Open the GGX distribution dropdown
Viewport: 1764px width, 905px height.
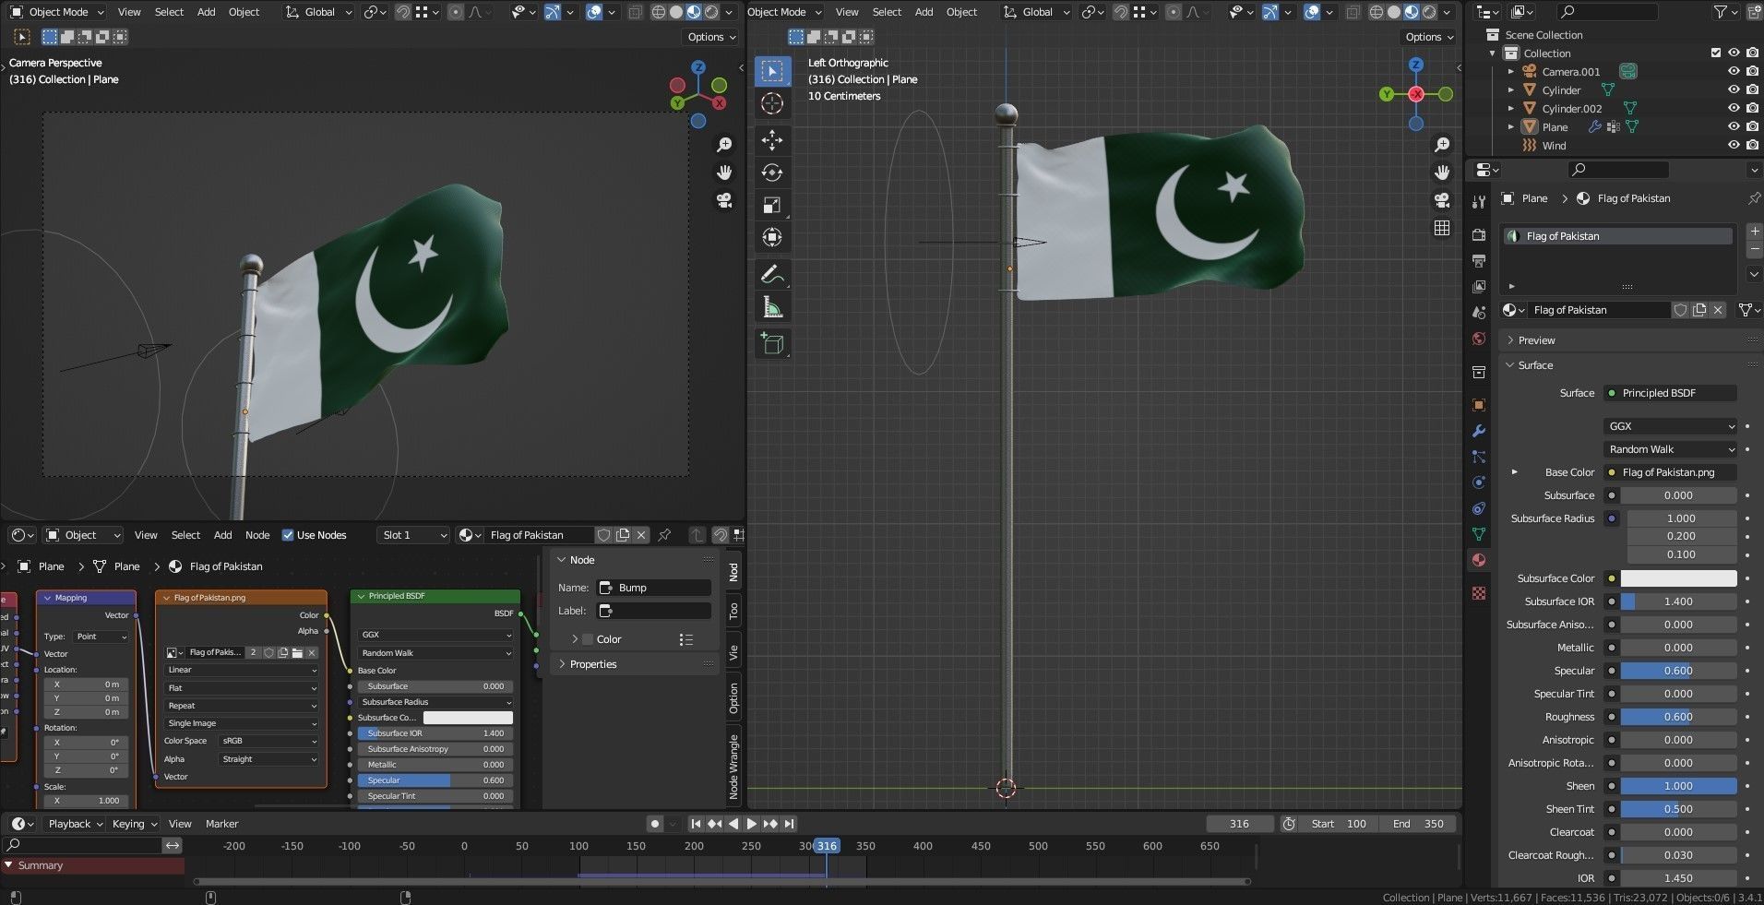pyautogui.click(x=1669, y=425)
